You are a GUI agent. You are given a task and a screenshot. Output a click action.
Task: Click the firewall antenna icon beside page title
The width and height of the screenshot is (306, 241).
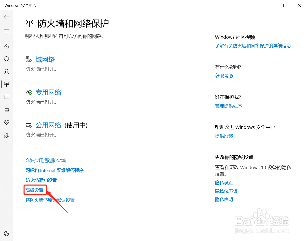pos(29,23)
